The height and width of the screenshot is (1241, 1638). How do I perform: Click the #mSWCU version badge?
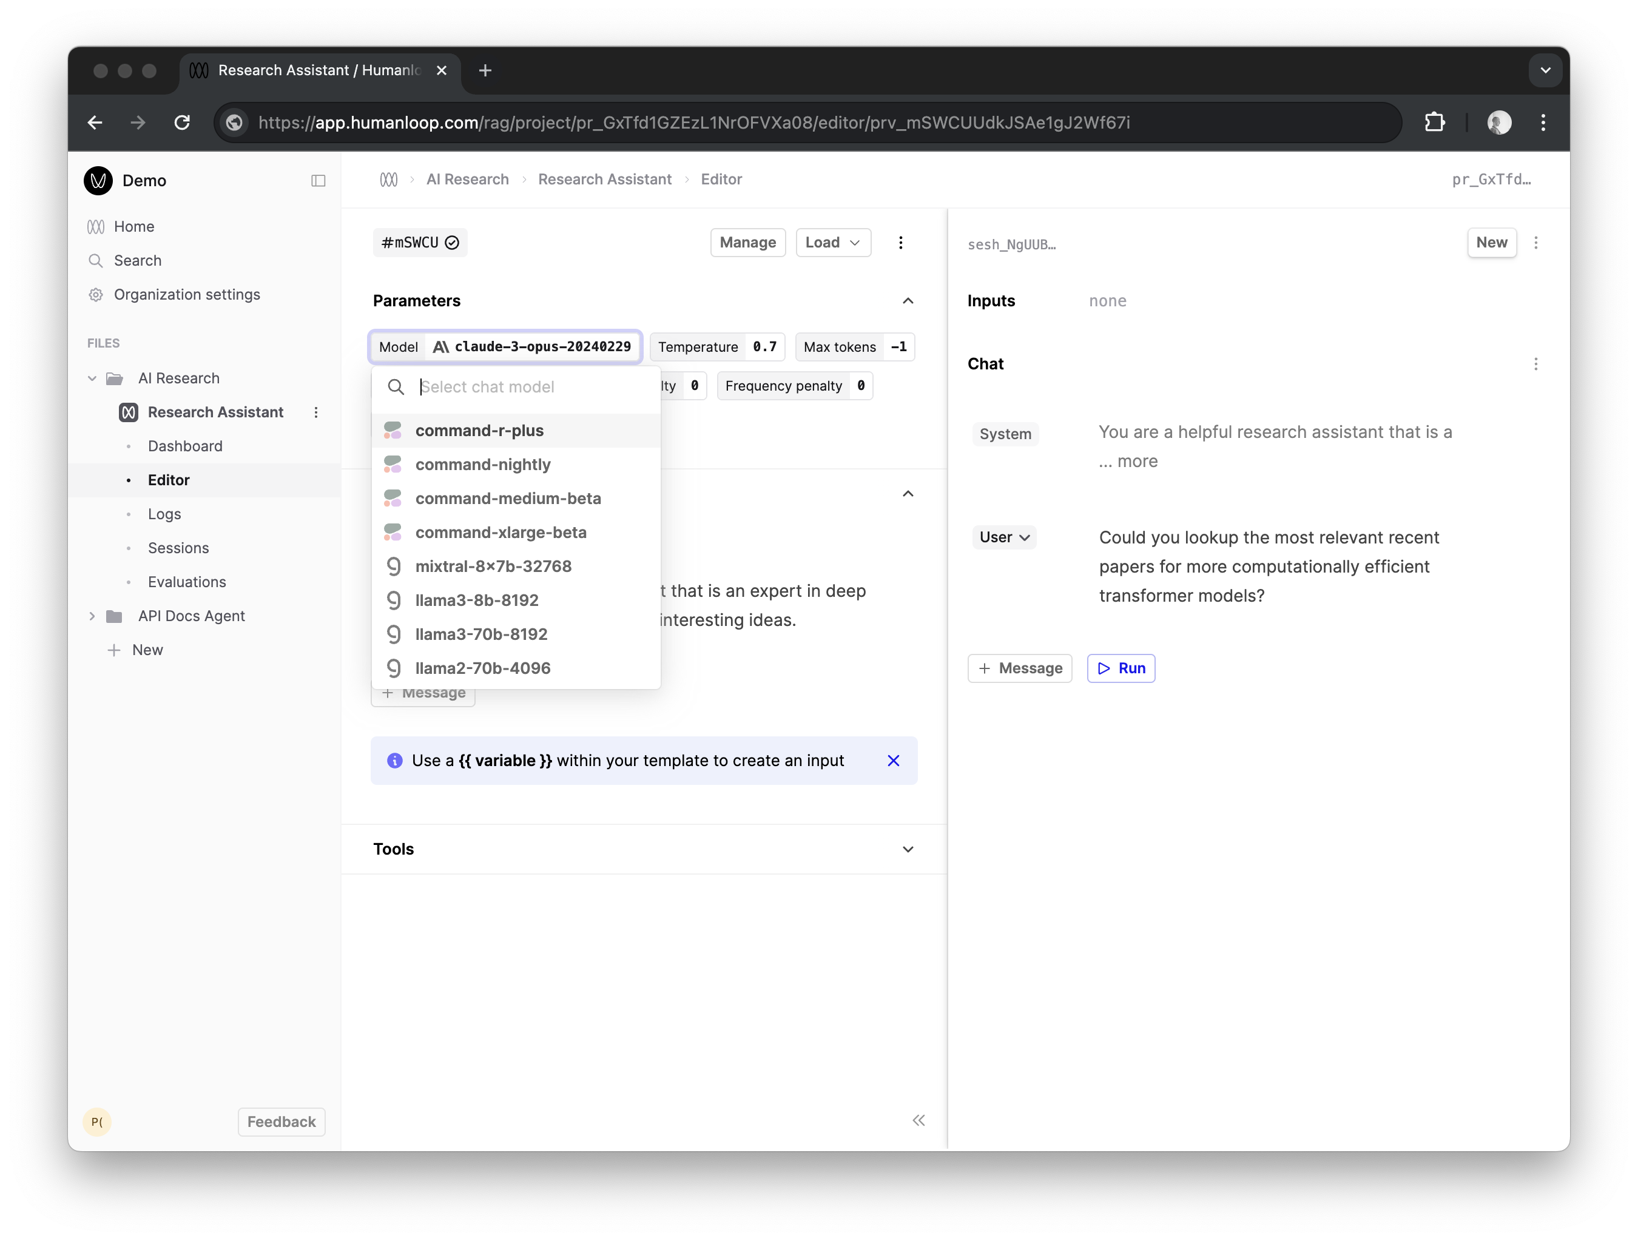420,243
